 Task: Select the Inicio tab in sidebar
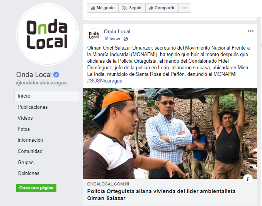(47, 96)
